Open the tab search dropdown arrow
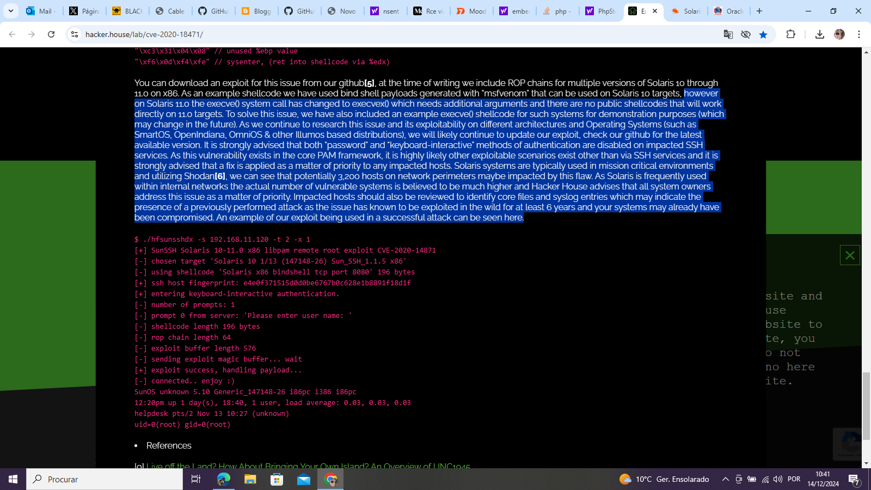The width and height of the screenshot is (871, 490). click(x=11, y=11)
